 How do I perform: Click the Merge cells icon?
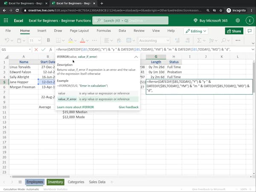point(129,41)
